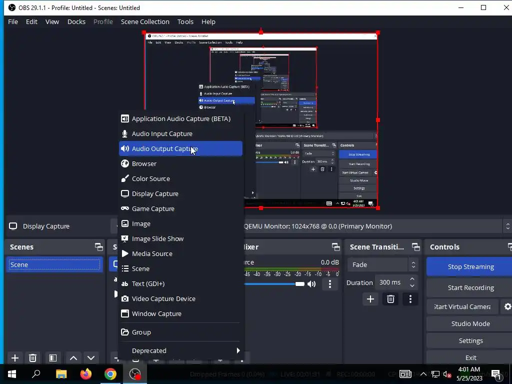The image size is (512, 384).
Task: Show hidden system tray icons
Action: click(423, 374)
